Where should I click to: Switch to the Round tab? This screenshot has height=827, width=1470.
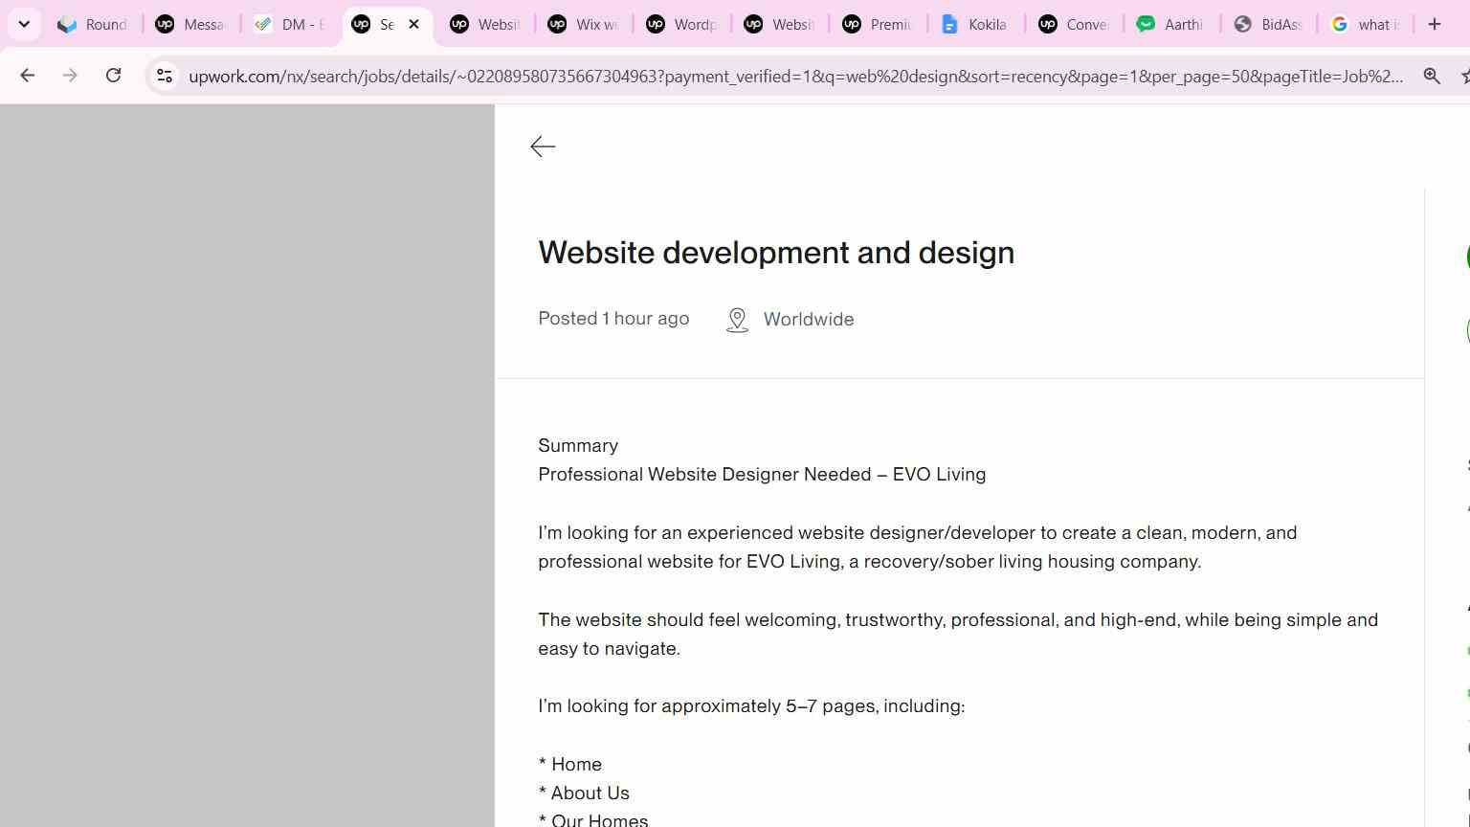pos(93,24)
